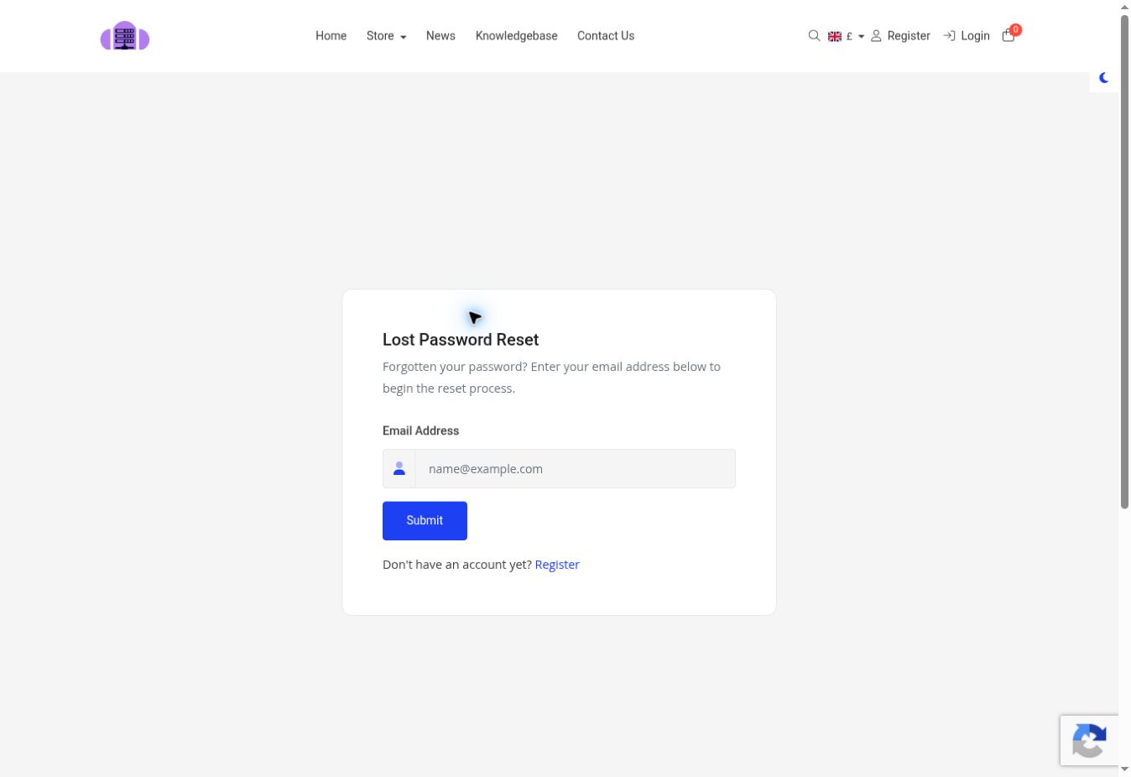Click the user icon beside Register
The image size is (1131, 777).
pyautogui.click(x=876, y=36)
